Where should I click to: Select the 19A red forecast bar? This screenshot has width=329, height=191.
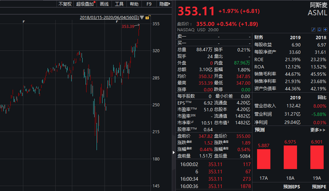pyautogui.click(x=317, y=157)
